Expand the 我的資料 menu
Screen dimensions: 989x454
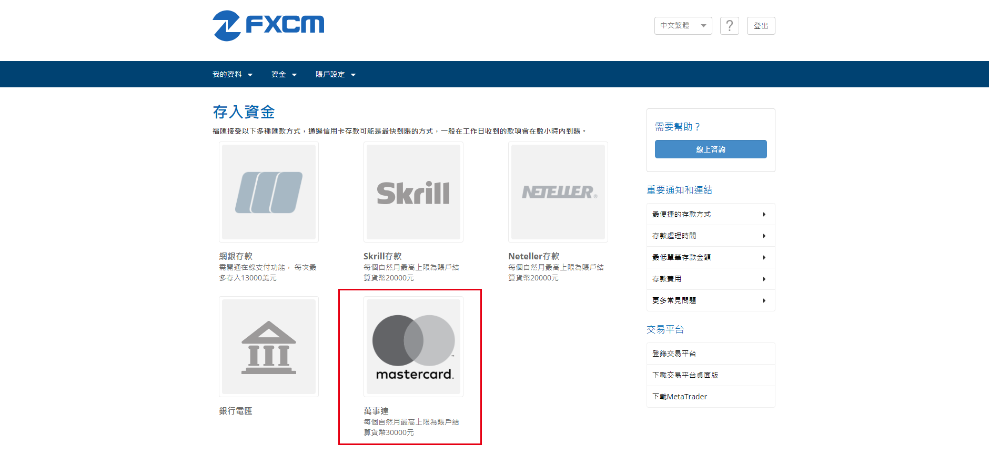[x=233, y=75]
